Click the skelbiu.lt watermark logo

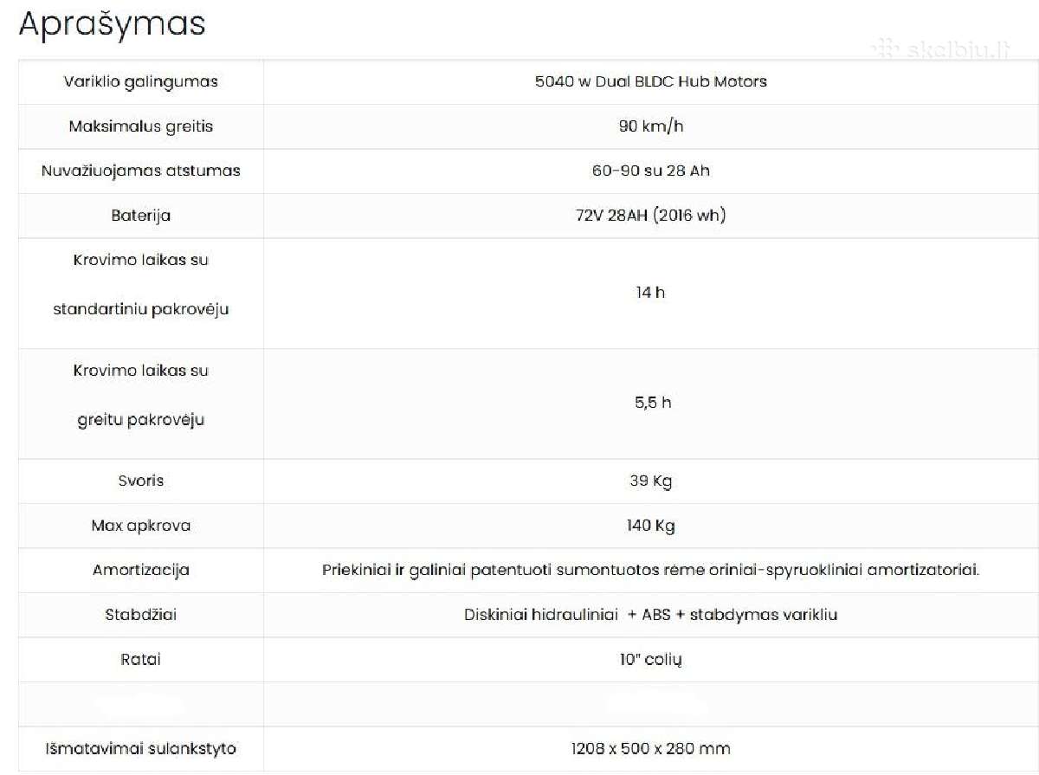click(941, 49)
